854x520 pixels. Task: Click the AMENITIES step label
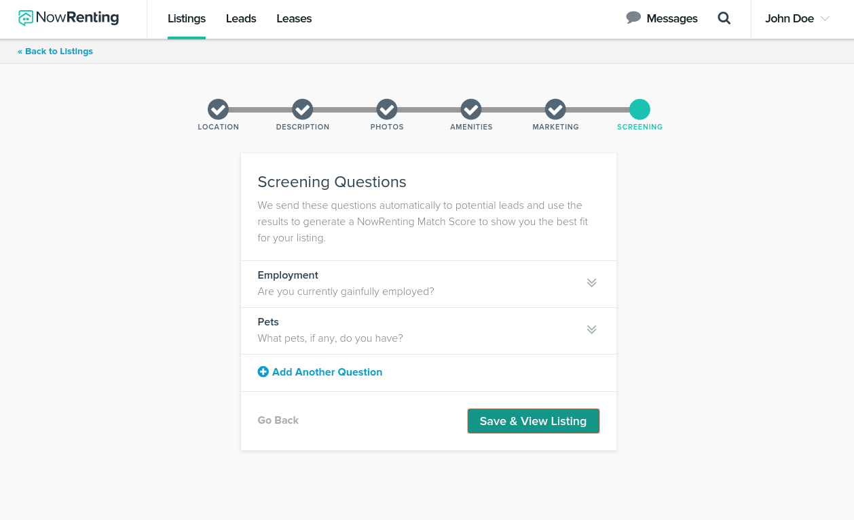click(x=471, y=127)
